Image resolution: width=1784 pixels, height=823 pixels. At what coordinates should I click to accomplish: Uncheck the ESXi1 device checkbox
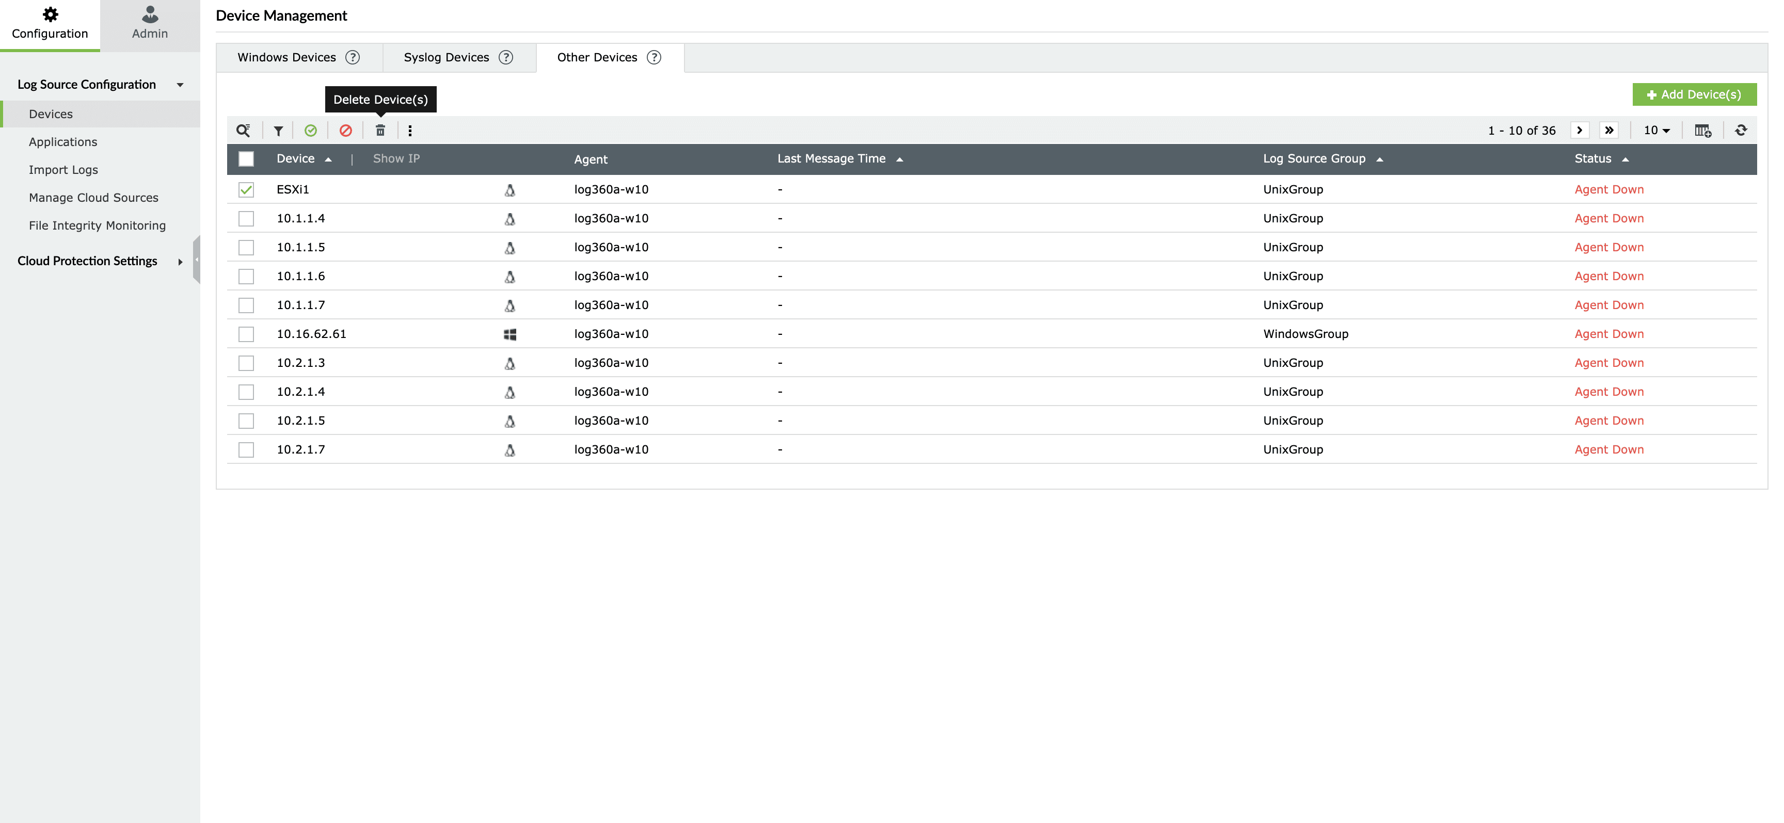246,190
